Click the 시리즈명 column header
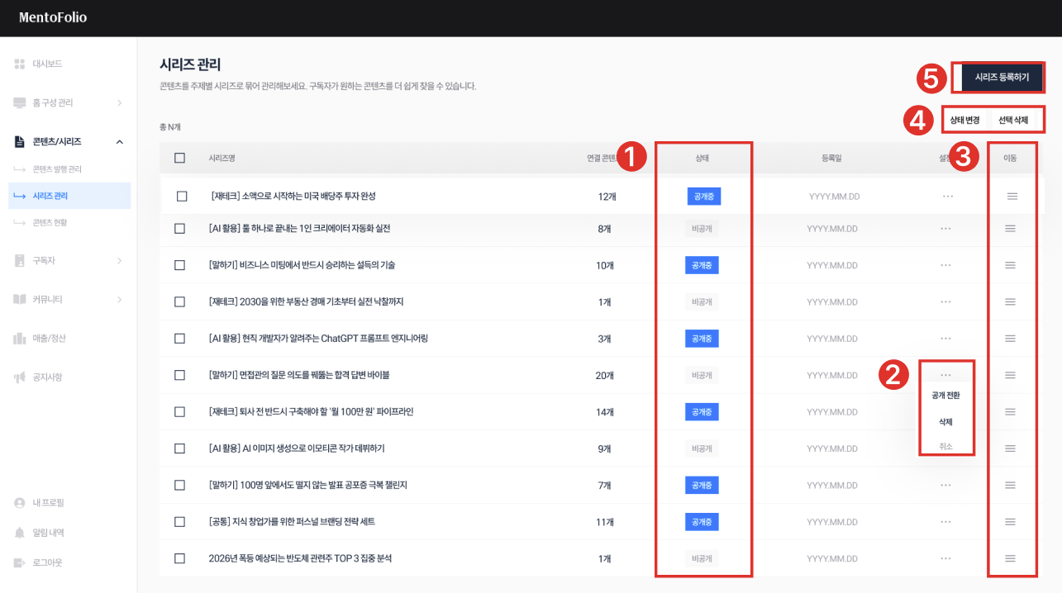Image resolution: width=1062 pixels, height=593 pixels. point(222,158)
